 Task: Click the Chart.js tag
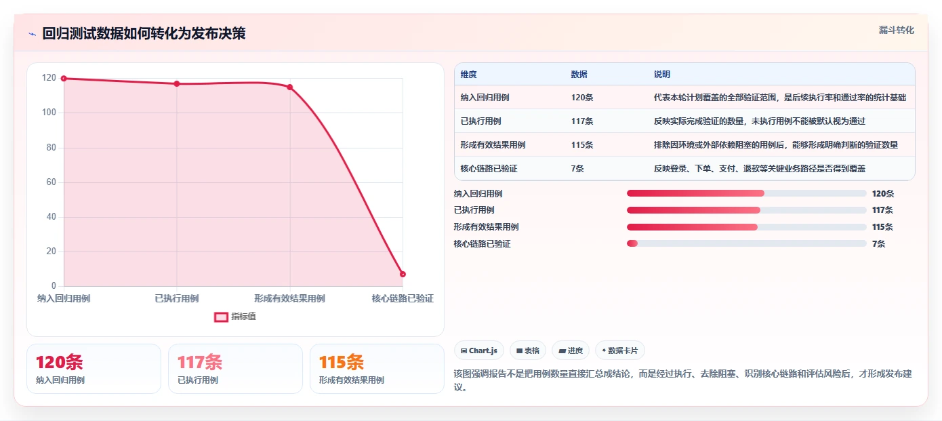click(x=479, y=350)
